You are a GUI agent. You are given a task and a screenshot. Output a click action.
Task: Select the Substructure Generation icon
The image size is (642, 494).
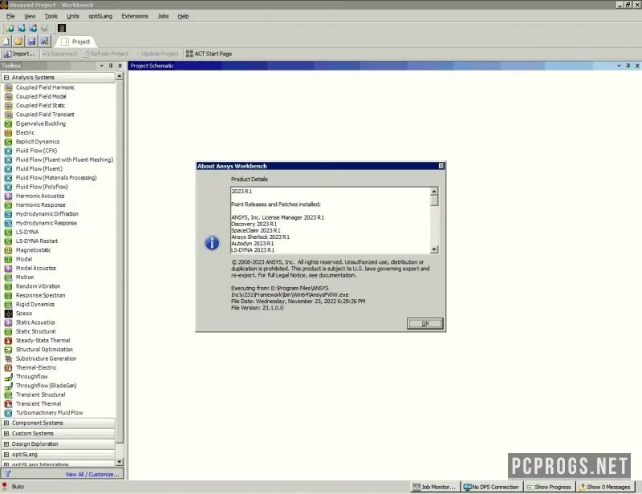tap(8, 358)
